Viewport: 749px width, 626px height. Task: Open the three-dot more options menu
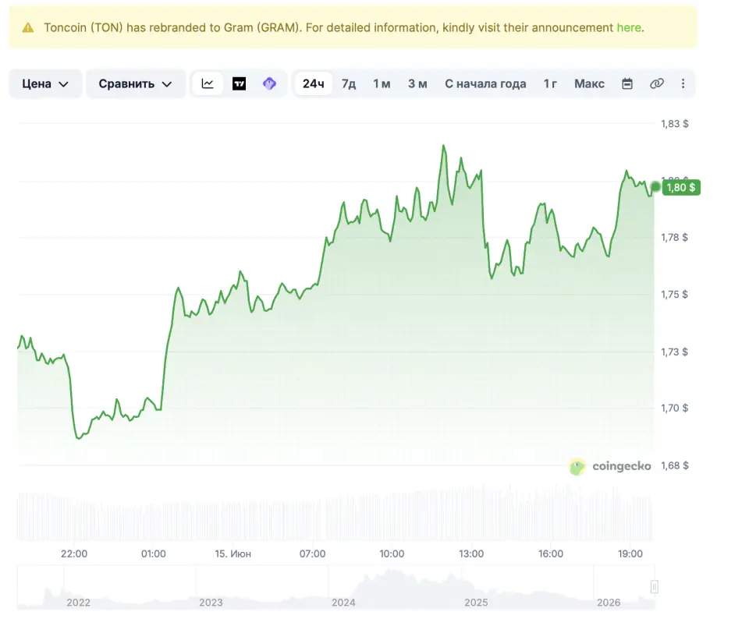click(683, 83)
